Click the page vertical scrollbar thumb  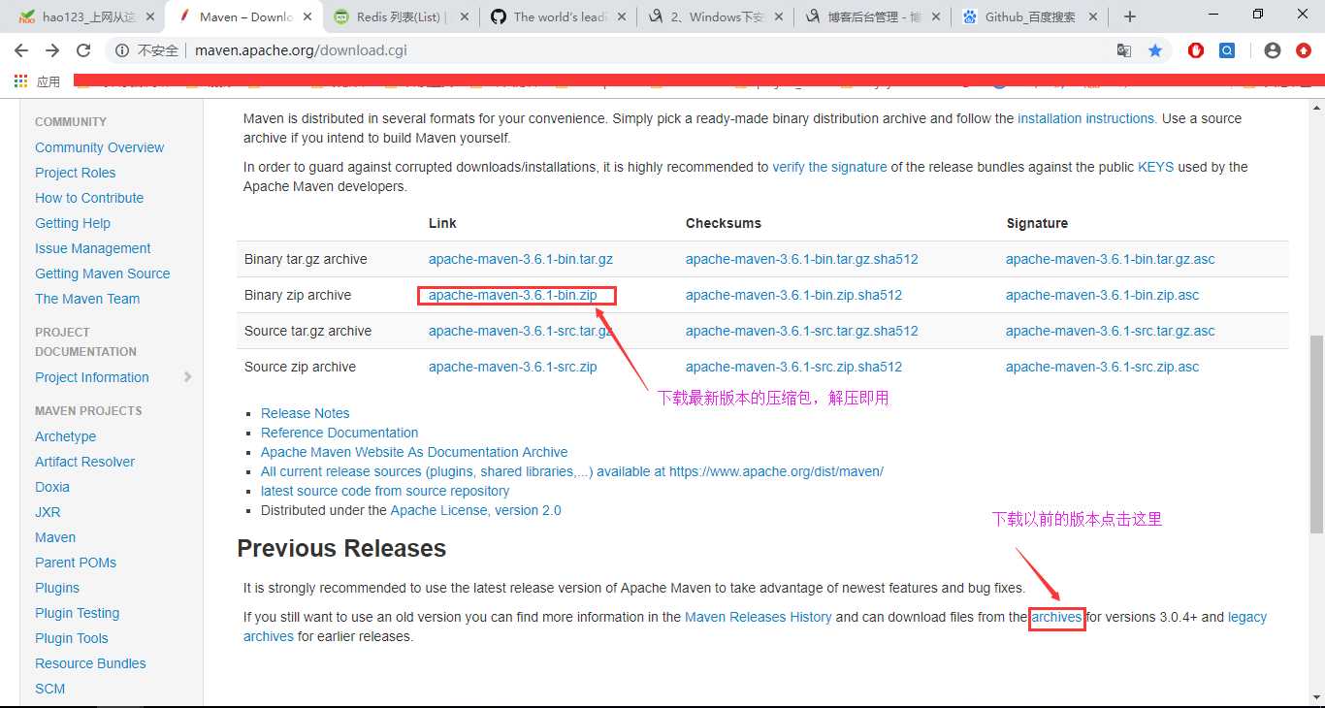1316,434
